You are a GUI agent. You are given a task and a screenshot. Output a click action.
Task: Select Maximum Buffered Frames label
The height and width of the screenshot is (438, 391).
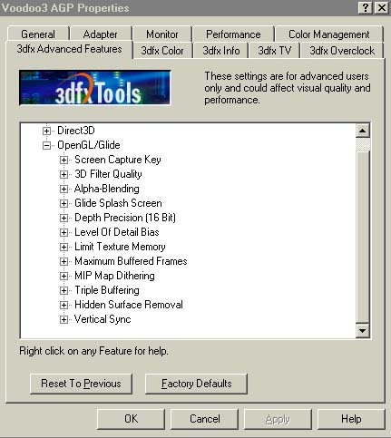(131, 261)
